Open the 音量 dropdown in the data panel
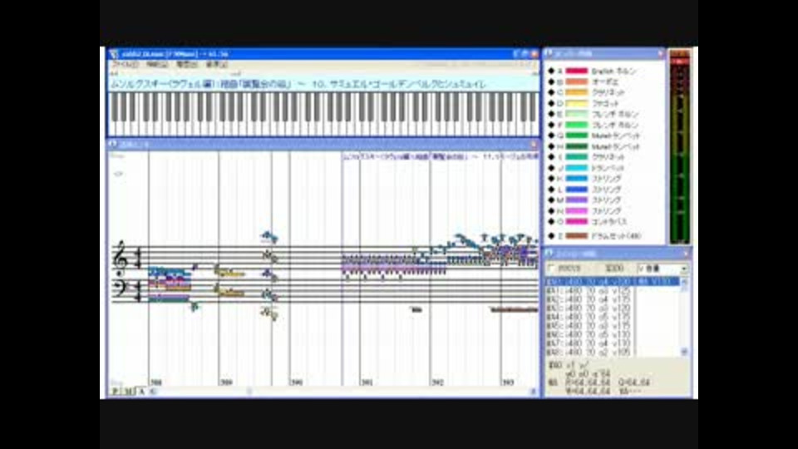The image size is (798, 449). coord(663,269)
